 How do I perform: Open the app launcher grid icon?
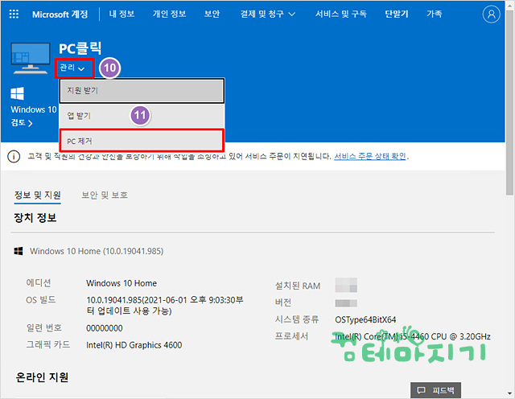click(x=14, y=14)
